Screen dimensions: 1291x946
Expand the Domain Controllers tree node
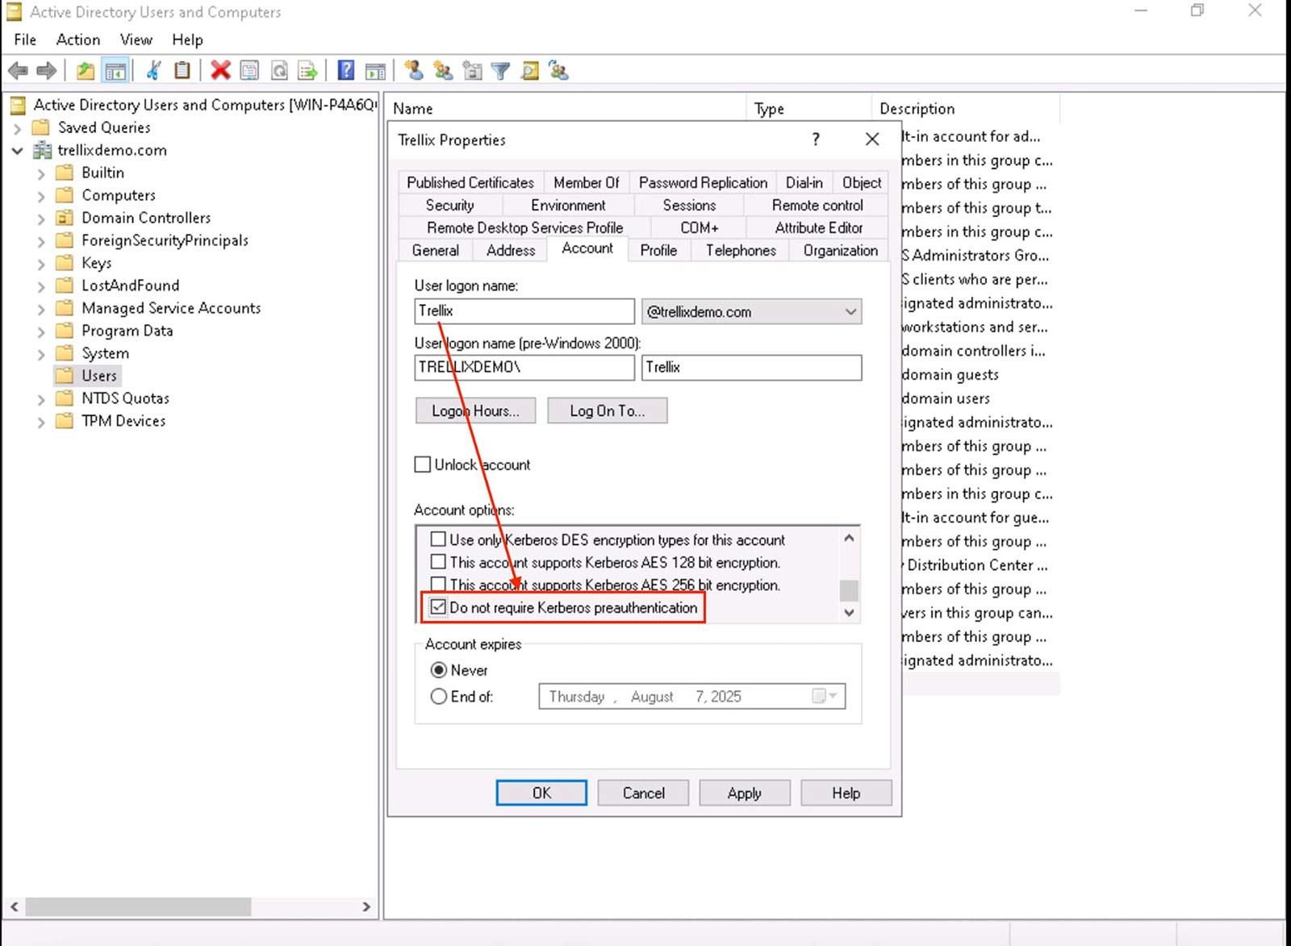[41, 219]
